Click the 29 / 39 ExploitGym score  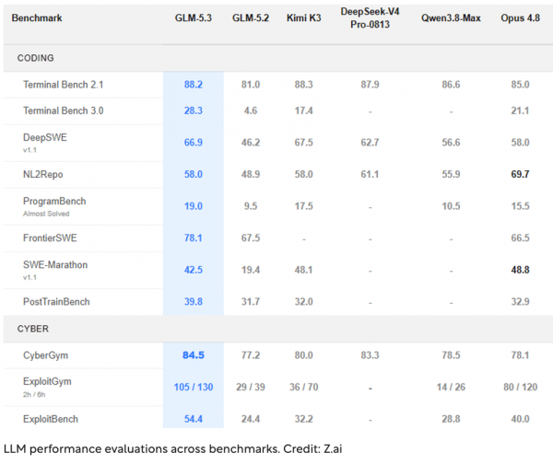click(251, 388)
